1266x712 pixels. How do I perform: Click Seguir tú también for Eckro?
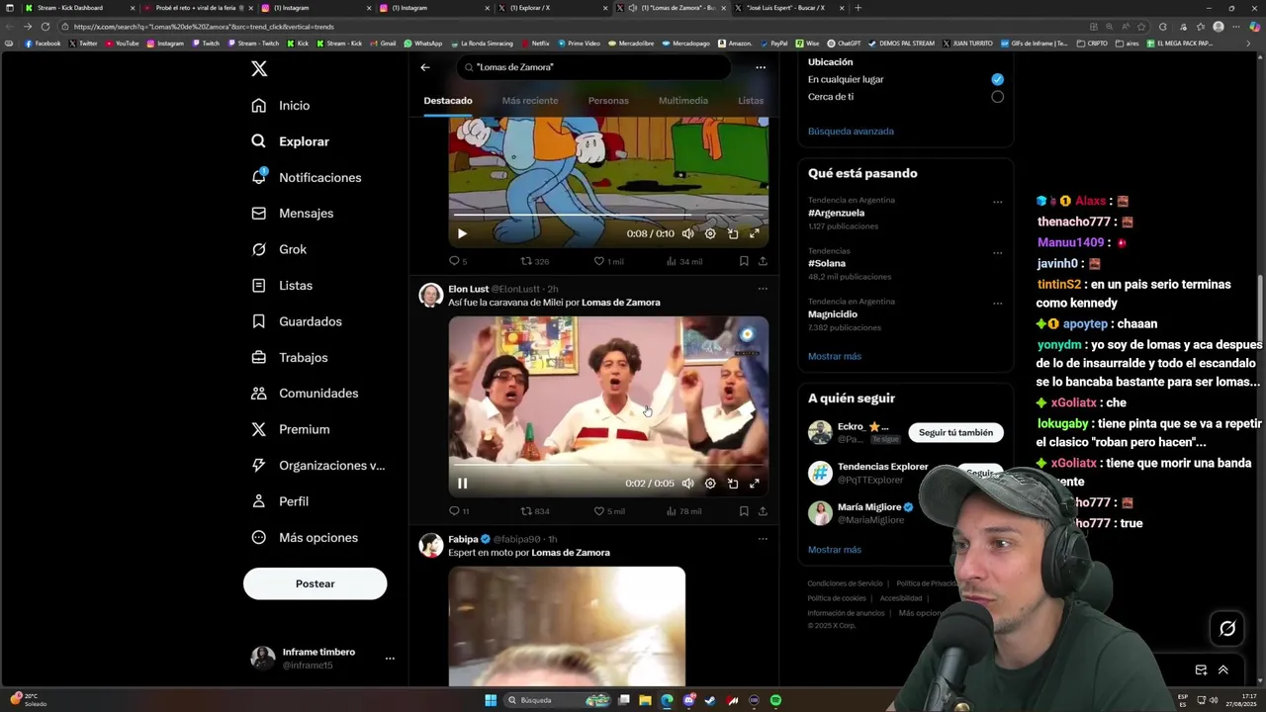click(955, 432)
